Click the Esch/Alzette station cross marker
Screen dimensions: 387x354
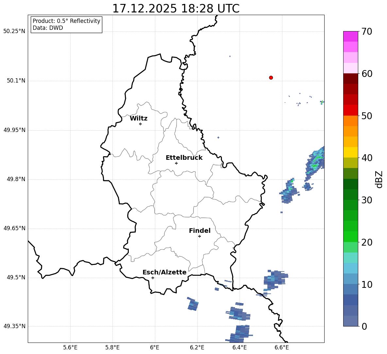click(153, 278)
